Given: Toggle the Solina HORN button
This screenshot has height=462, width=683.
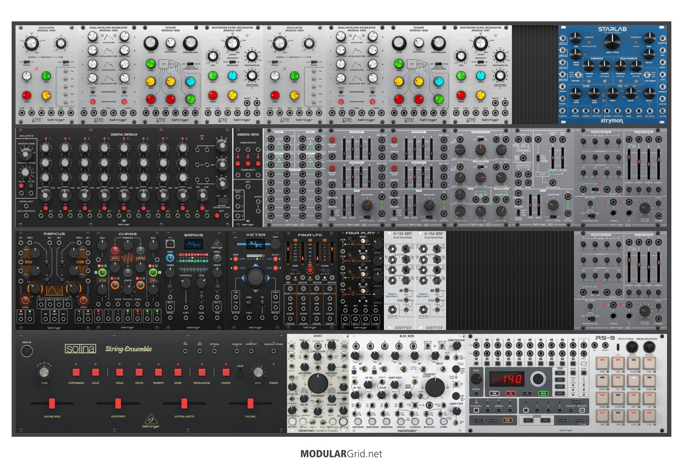Looking at the screenshot, I should click(178, 372).
